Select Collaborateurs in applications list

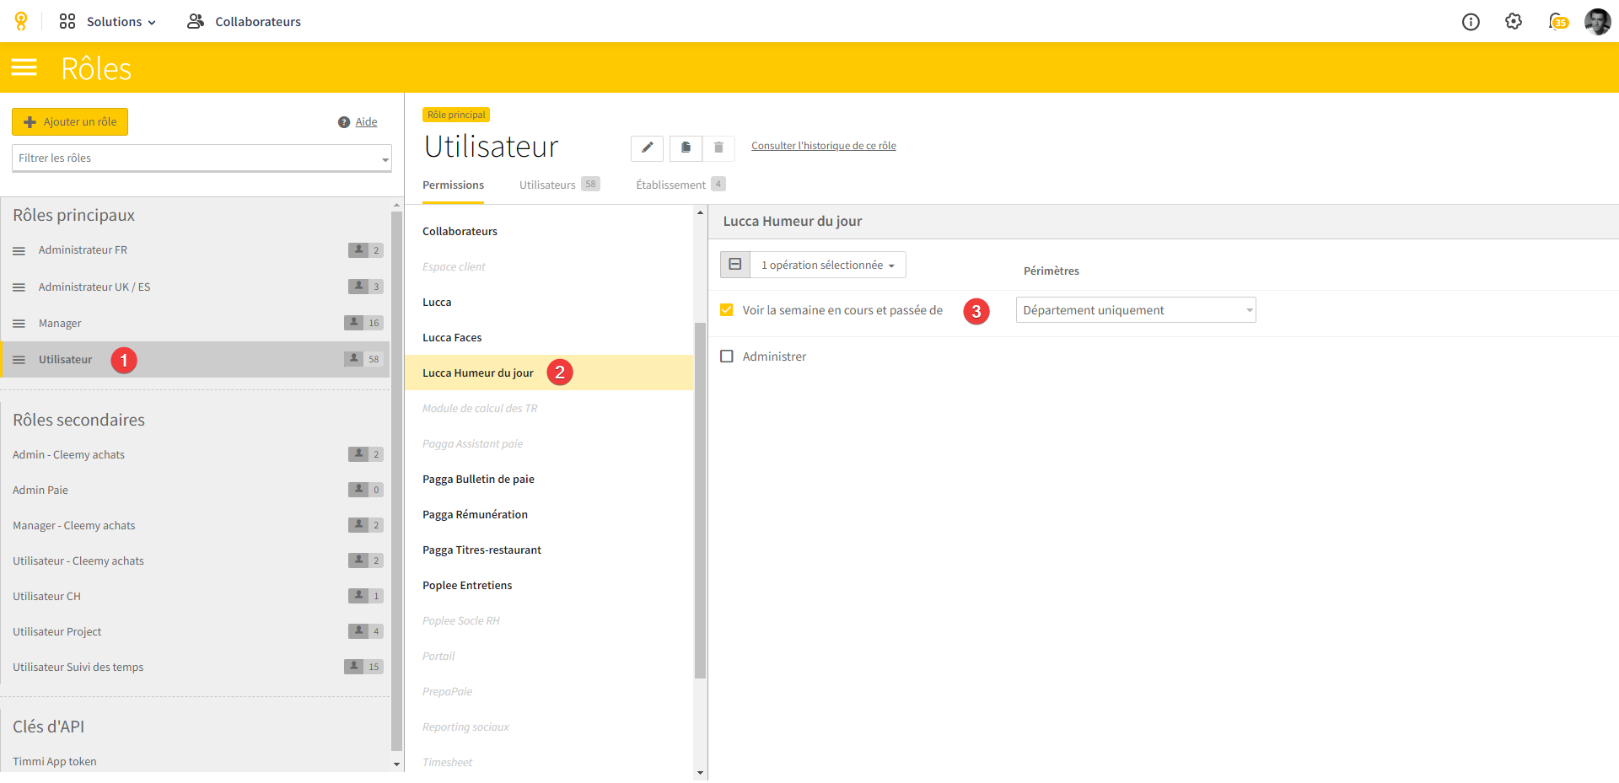[549, 232]
